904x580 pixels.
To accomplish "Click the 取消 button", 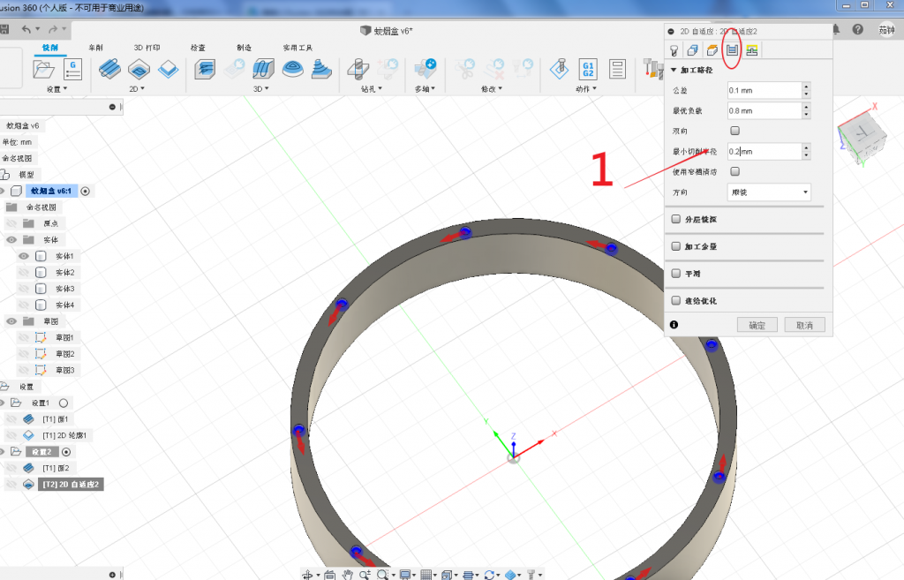I will coord(804,325).
